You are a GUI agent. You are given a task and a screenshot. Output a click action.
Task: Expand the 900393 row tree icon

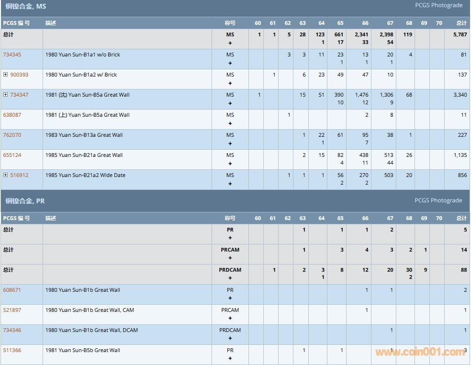[x=5, y=75]
